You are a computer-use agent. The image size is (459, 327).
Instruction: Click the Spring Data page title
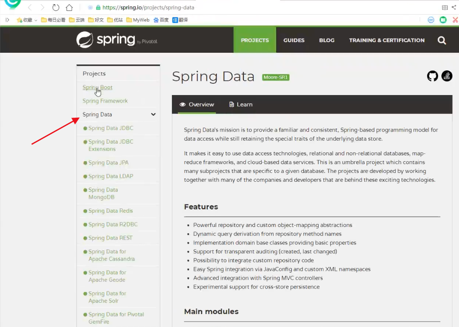pyautogui.click(x=213, y=77)
